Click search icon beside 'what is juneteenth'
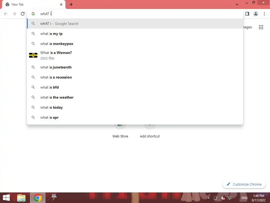Screen dimensions: 270x203 (33, 67)
